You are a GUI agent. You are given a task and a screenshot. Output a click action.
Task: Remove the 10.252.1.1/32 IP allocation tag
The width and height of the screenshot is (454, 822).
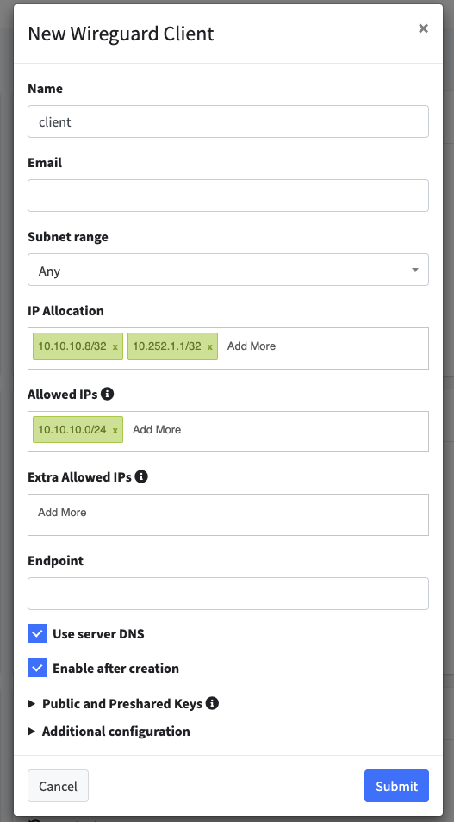click(209, 346)
